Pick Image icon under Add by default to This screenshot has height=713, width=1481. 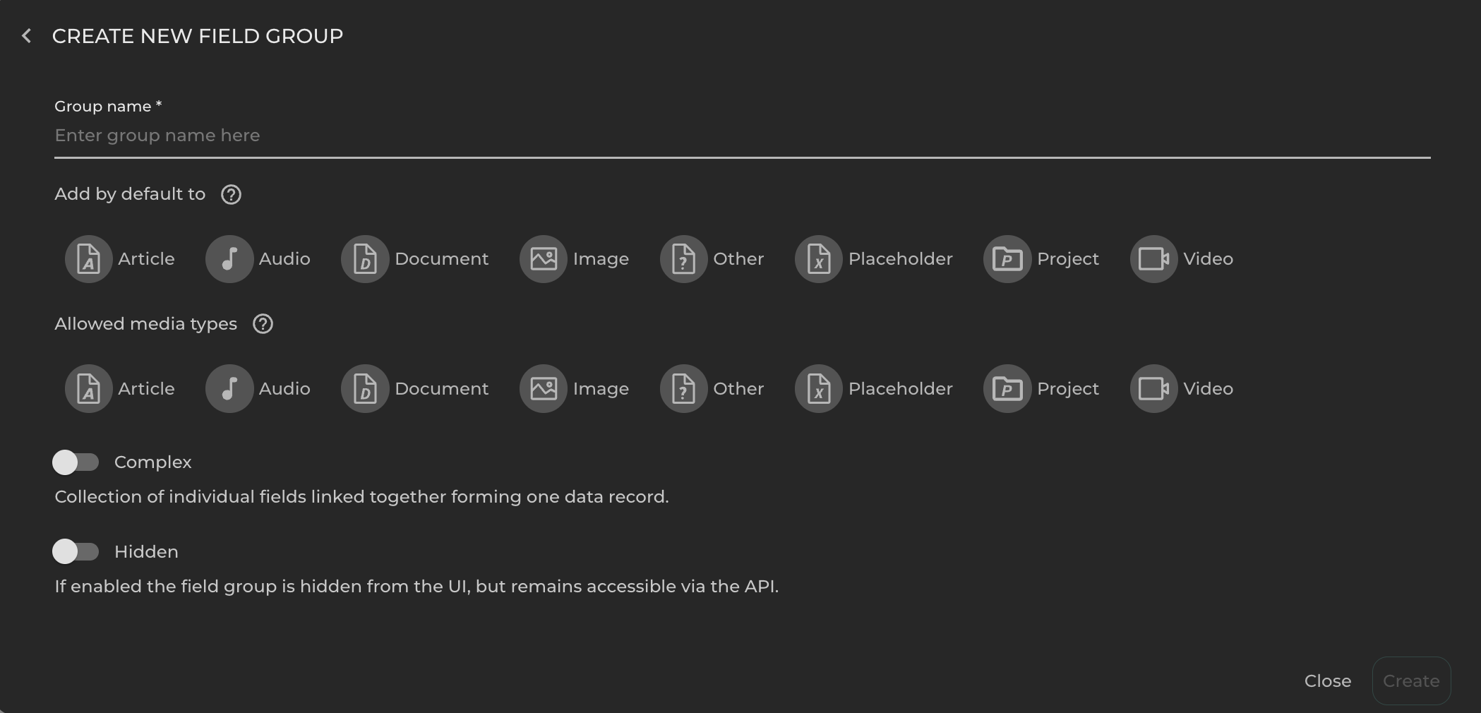[544, 259]
